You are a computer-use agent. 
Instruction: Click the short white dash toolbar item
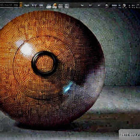click(x=90, y=5)
